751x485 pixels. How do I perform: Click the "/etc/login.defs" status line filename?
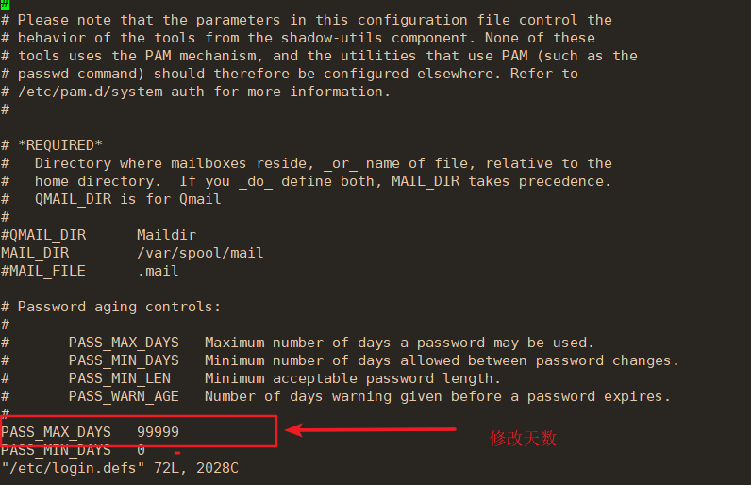73,468
